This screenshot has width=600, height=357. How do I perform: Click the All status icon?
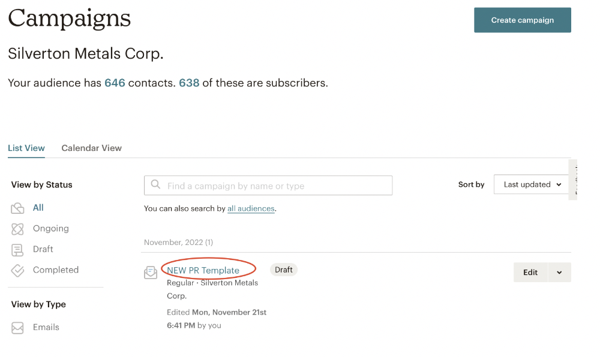tap(17, 208)
